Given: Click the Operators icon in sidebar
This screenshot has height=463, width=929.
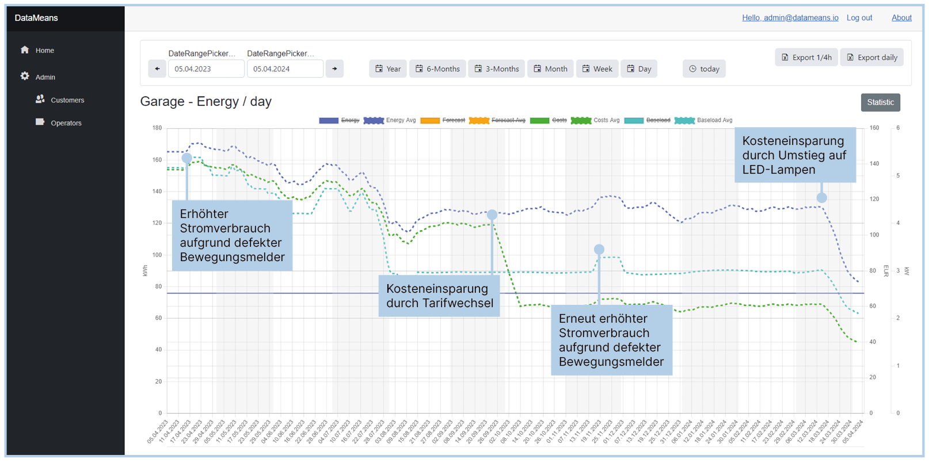Looking at the screenshot, I should (x=40, y=123).
